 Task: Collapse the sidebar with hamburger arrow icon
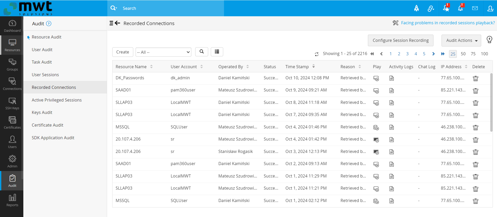[115, 23]
